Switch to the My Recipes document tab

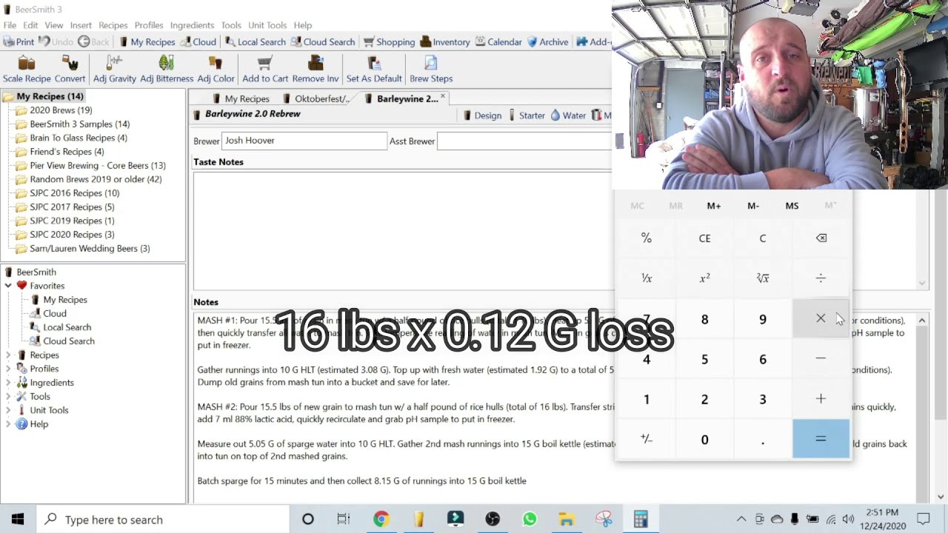click(240, 98)
